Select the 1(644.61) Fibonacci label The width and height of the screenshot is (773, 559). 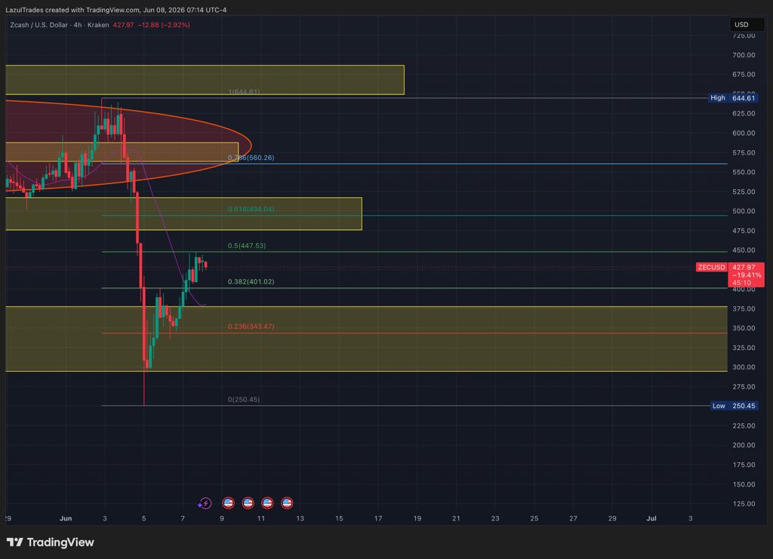tap(244, 91)
